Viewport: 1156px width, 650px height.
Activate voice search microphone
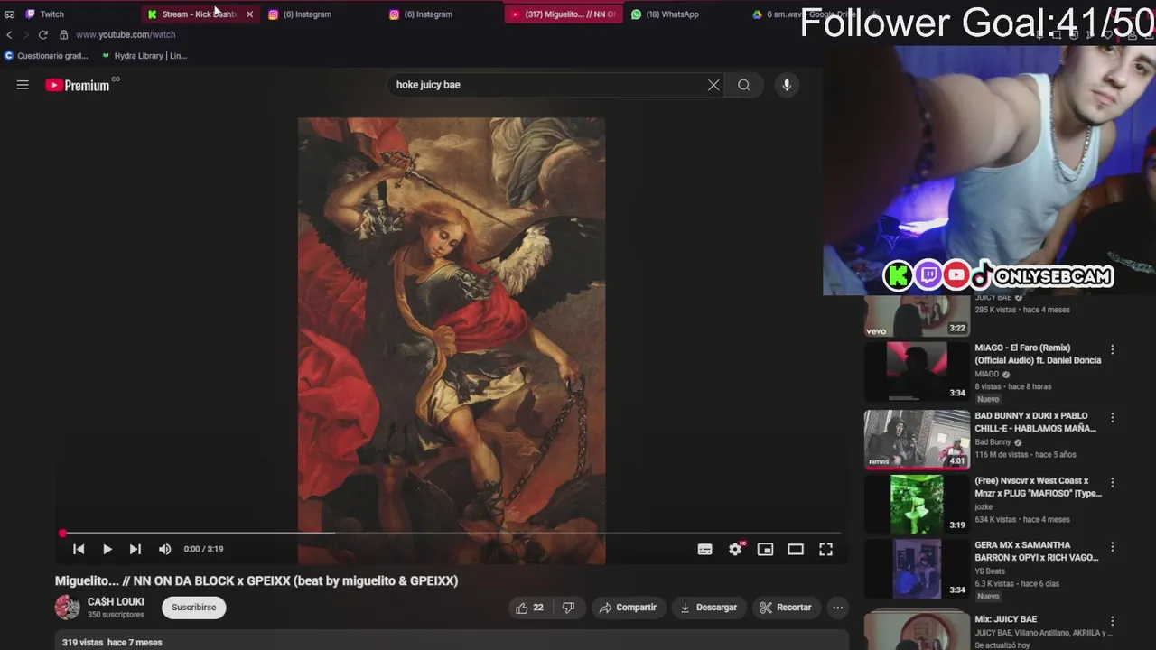pyautogui.click(x=787, y=85)
